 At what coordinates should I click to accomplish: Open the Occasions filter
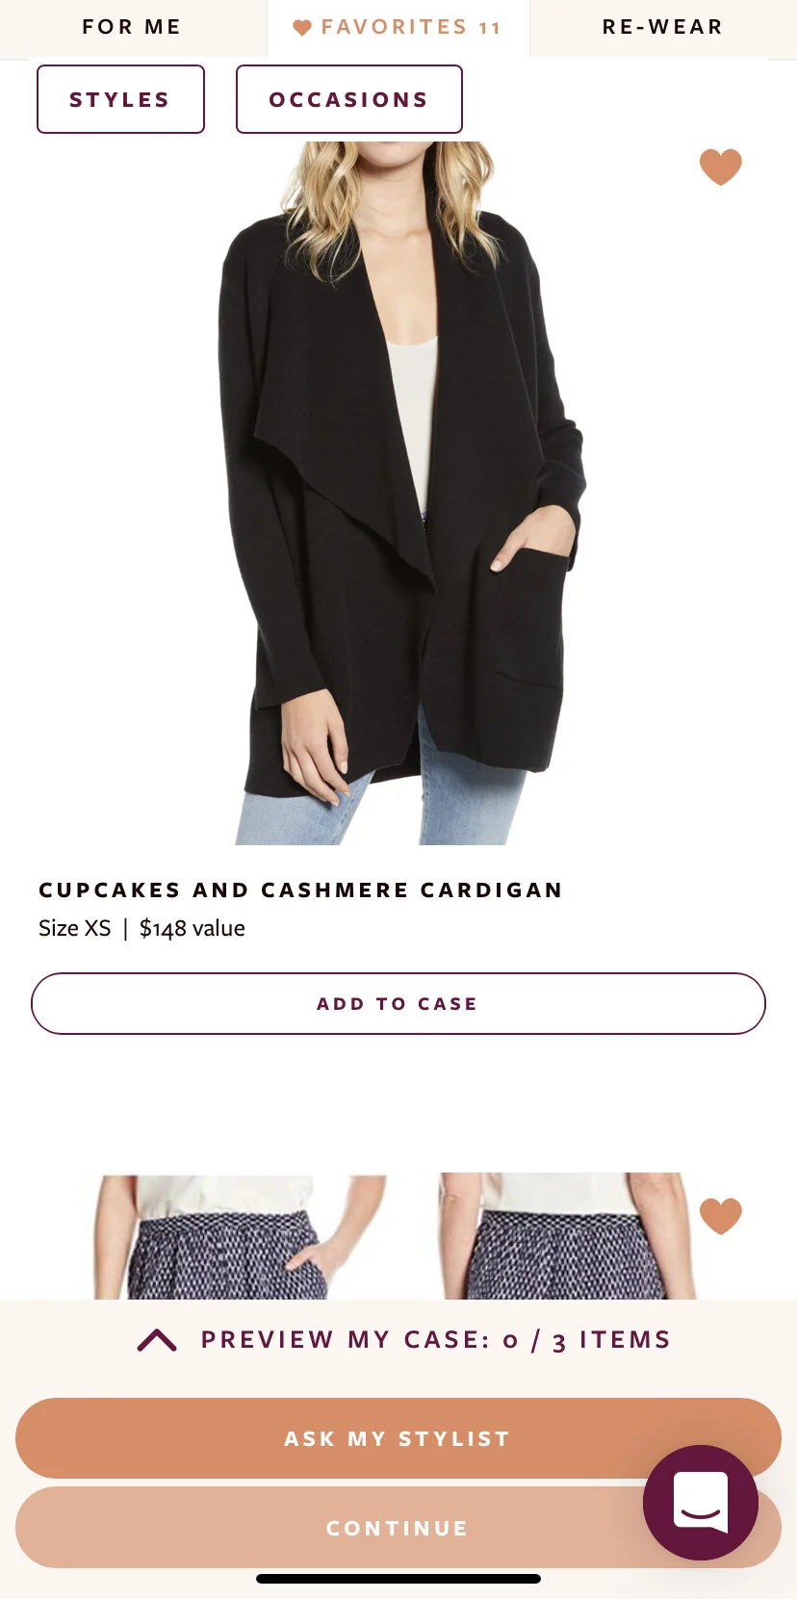pyautogui.click(x=349, y=99)
